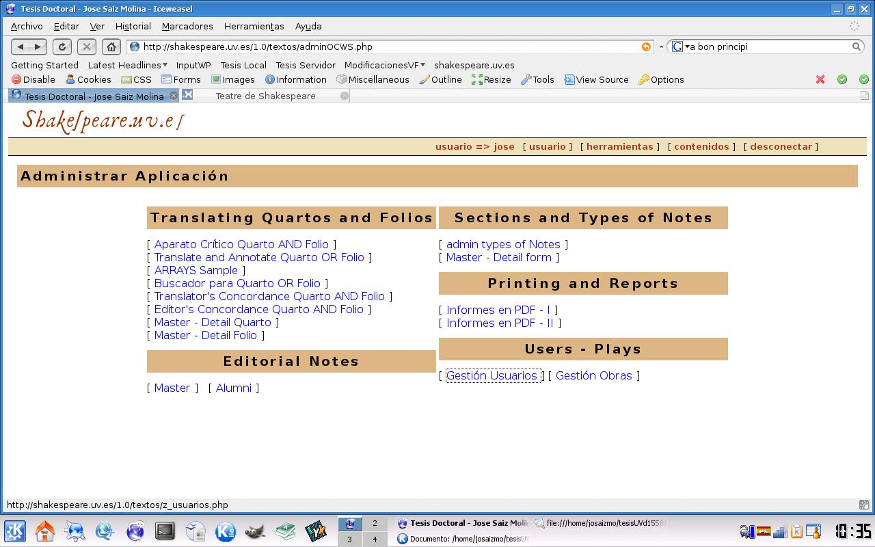Image resolution: width=875 pixels, height=547 pixels.
Task: Reload the current page
Action: [62, 46]
